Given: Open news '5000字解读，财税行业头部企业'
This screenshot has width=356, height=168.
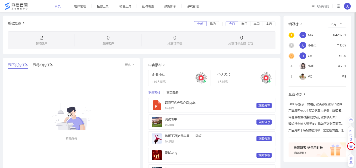Looking at the screenshot, I should pyautogui.click(x=317, y=104).
